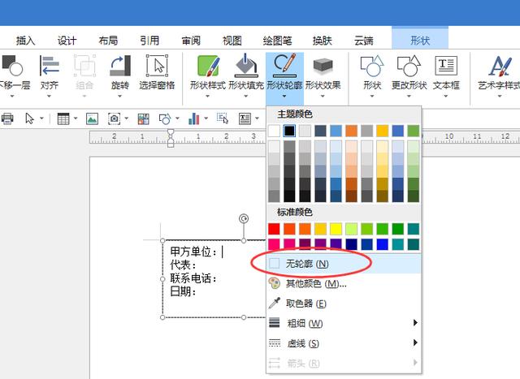Image resolution: width=520 pixels, height=379 pixels.
Task: Click the text line 甲方单位：
Action: (x=193, y=252)
